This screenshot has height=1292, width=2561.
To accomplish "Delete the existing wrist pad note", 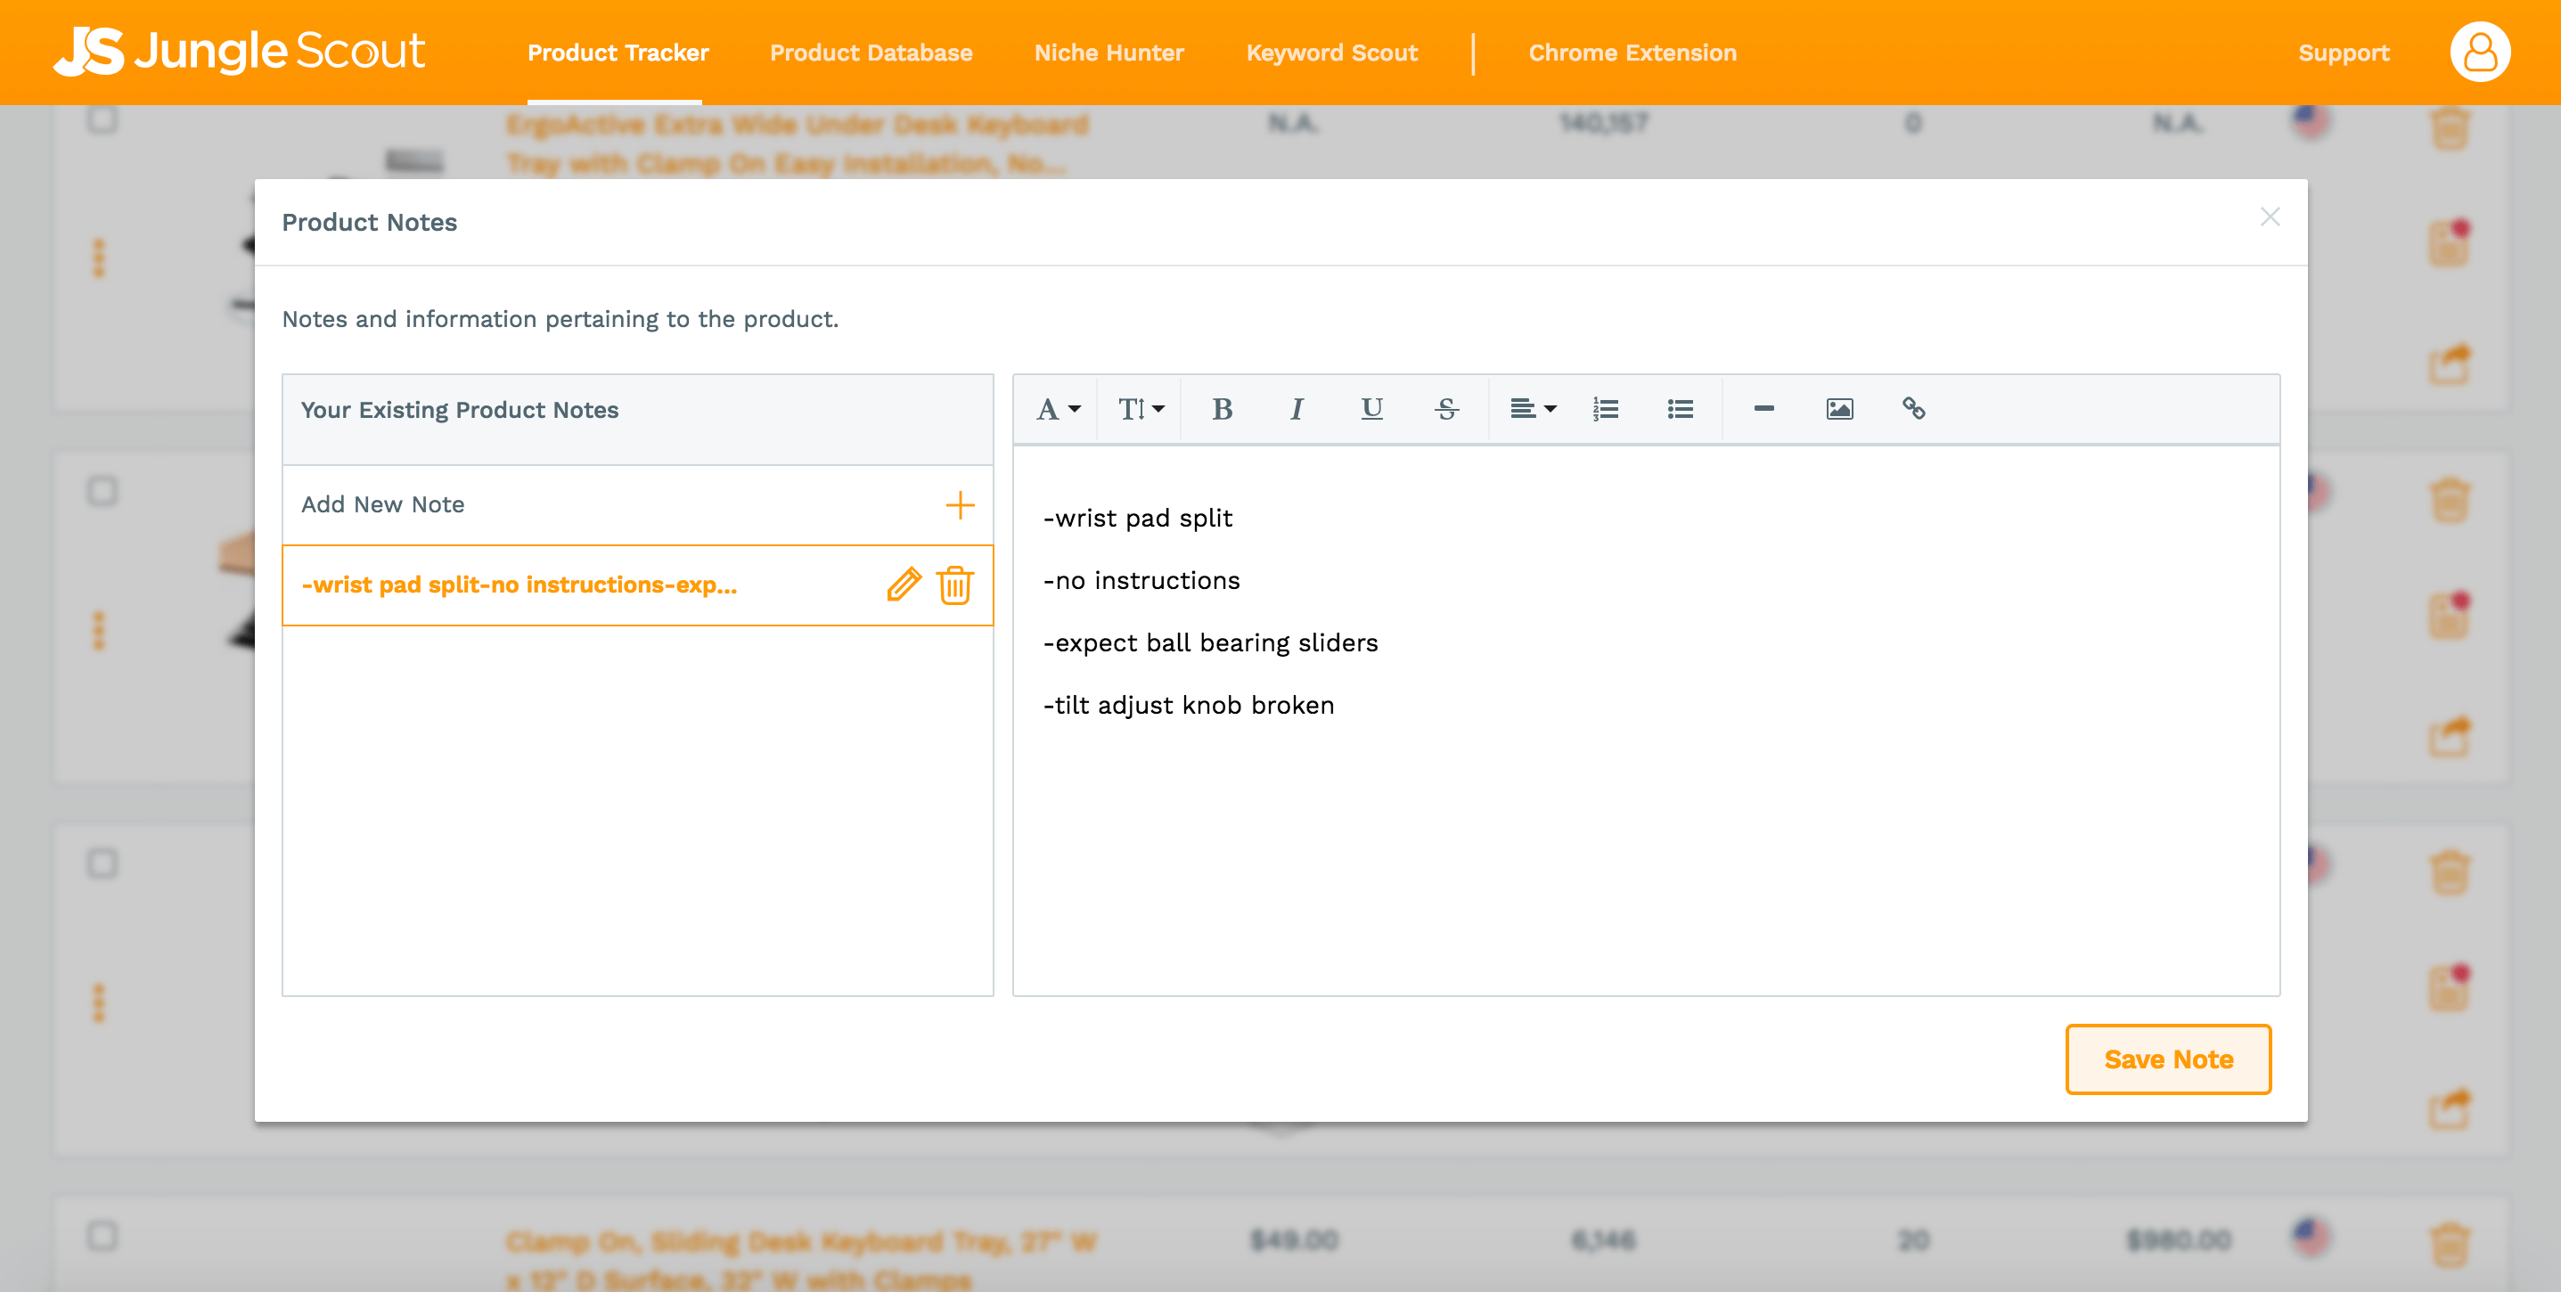I will point(954,585).
